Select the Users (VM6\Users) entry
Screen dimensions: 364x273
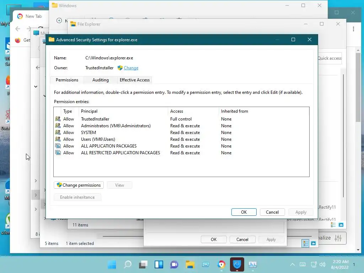181,139
